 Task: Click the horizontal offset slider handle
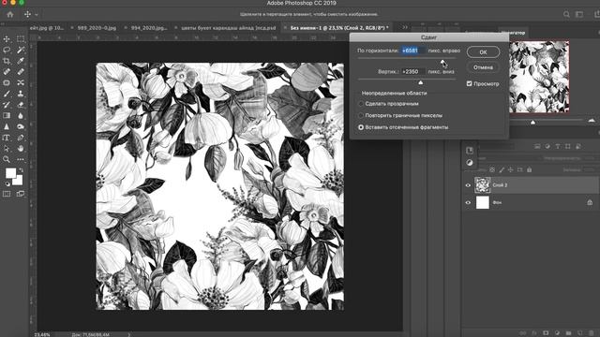[x=442, y=61]
